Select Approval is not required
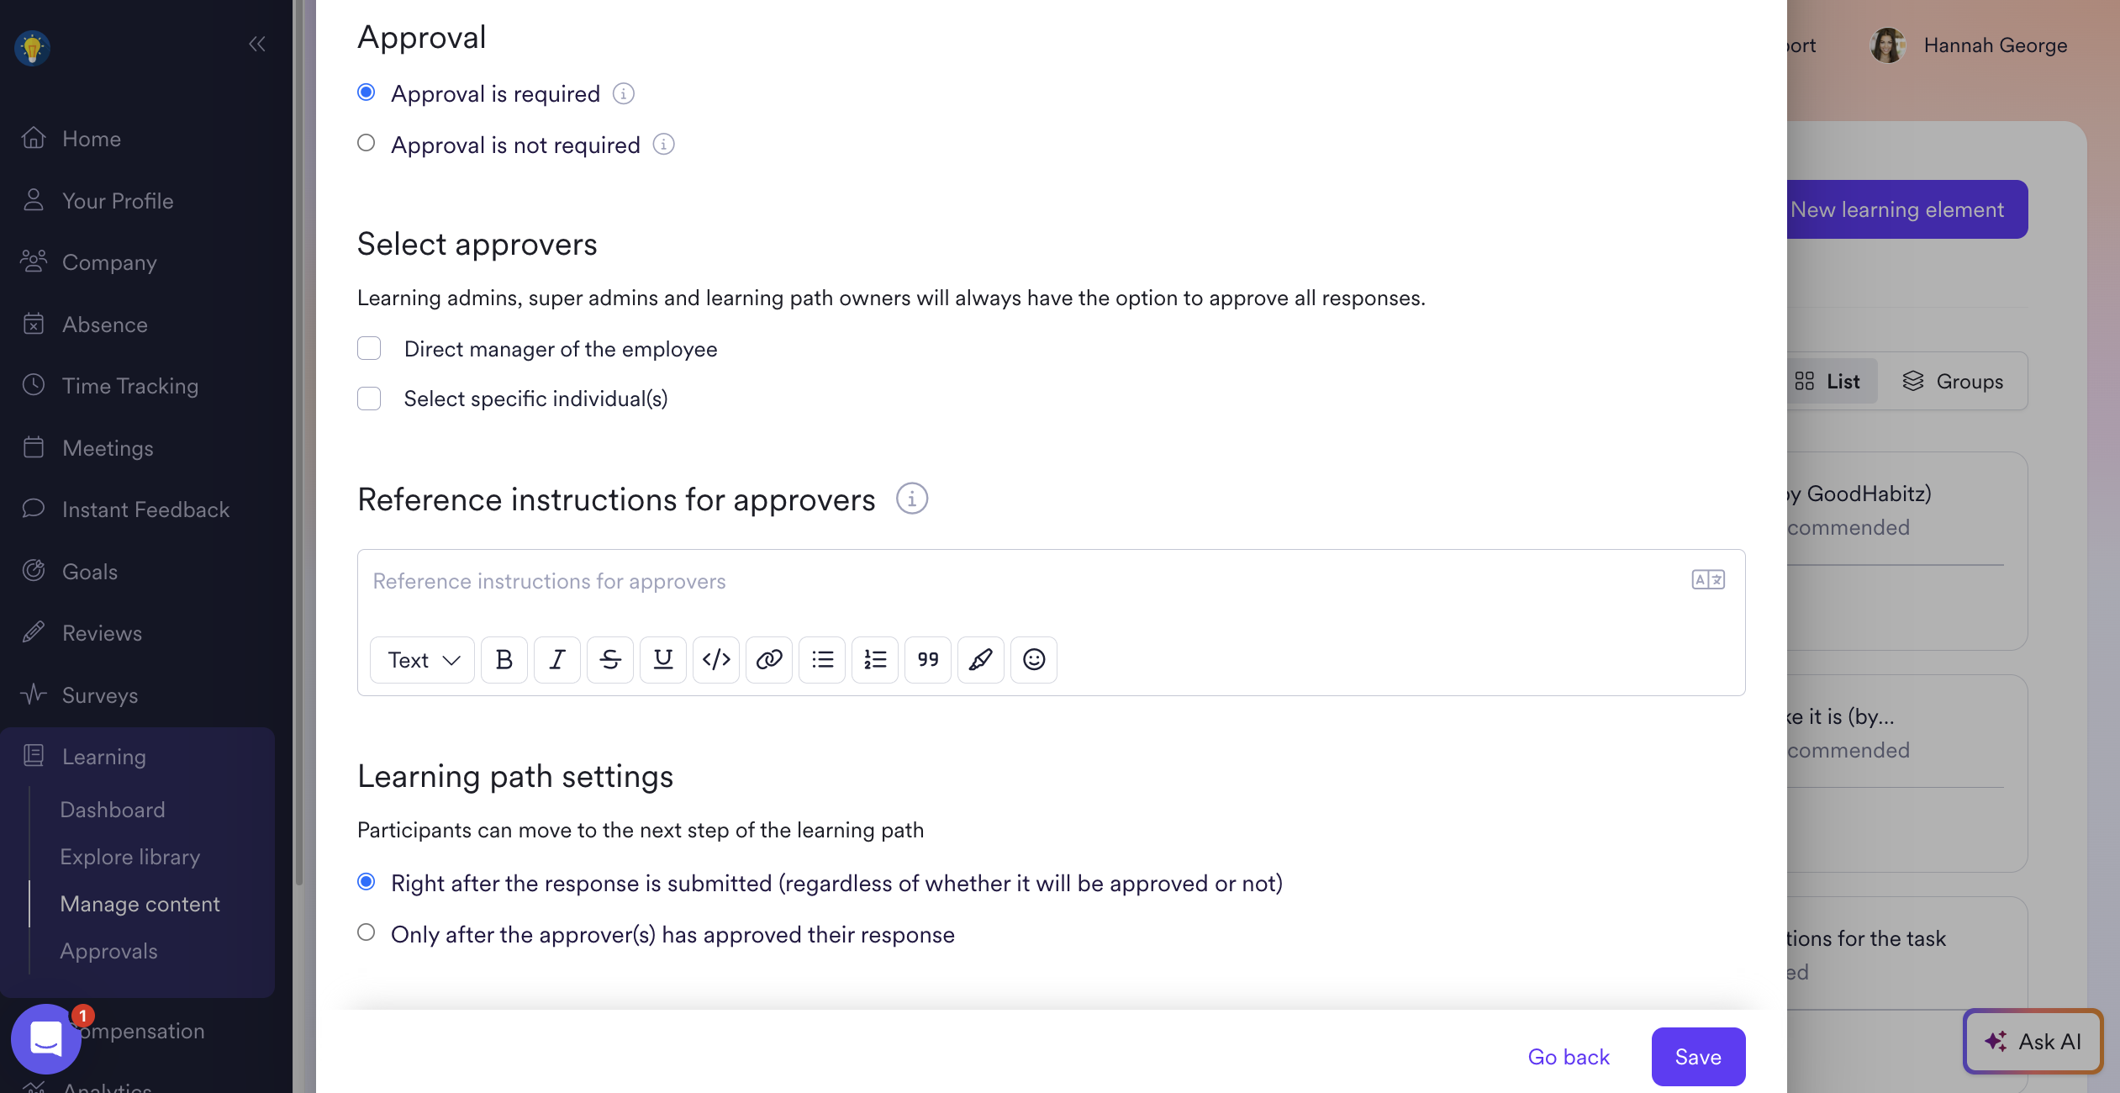Viewport: 2120px width, 1093px height. [x=367, y=144]
